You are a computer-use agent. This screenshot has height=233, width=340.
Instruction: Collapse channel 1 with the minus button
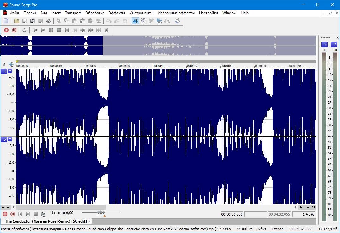coord(10,71)
